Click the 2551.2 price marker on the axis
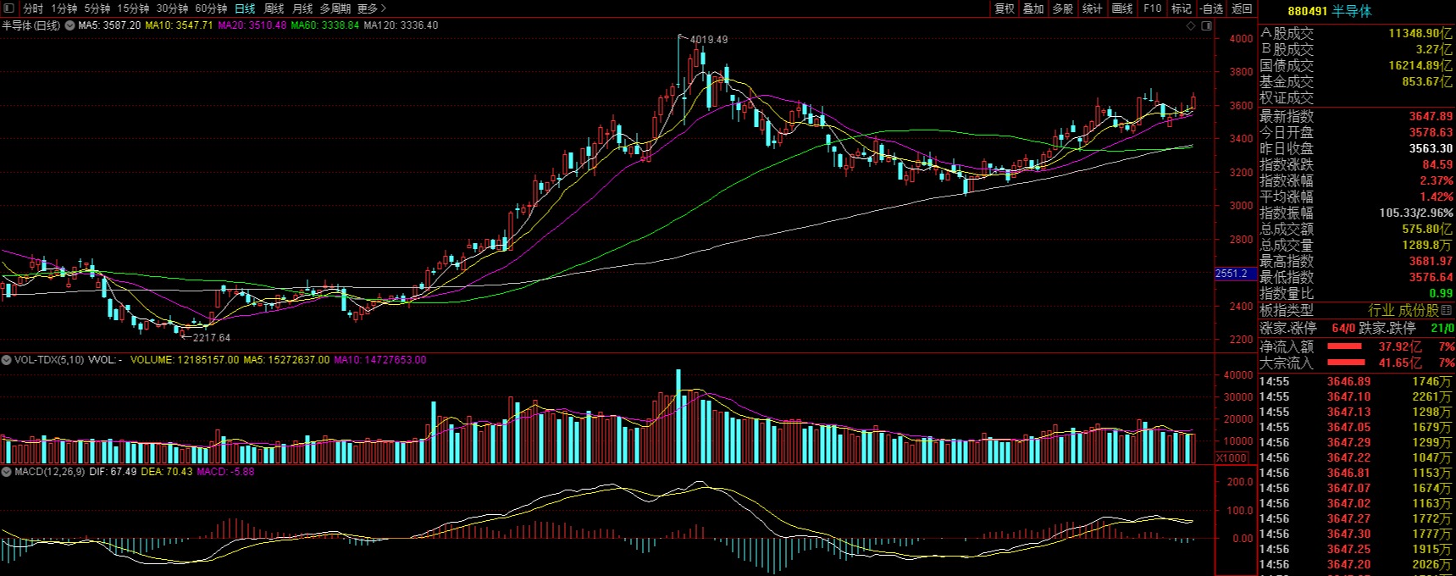The height and width of the screenshot is (576, 1456). tap(1232, 274)
